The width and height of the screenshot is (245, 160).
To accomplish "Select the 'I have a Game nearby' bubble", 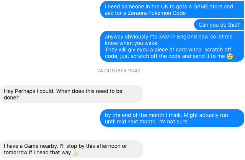I will [x=71, y=149].
